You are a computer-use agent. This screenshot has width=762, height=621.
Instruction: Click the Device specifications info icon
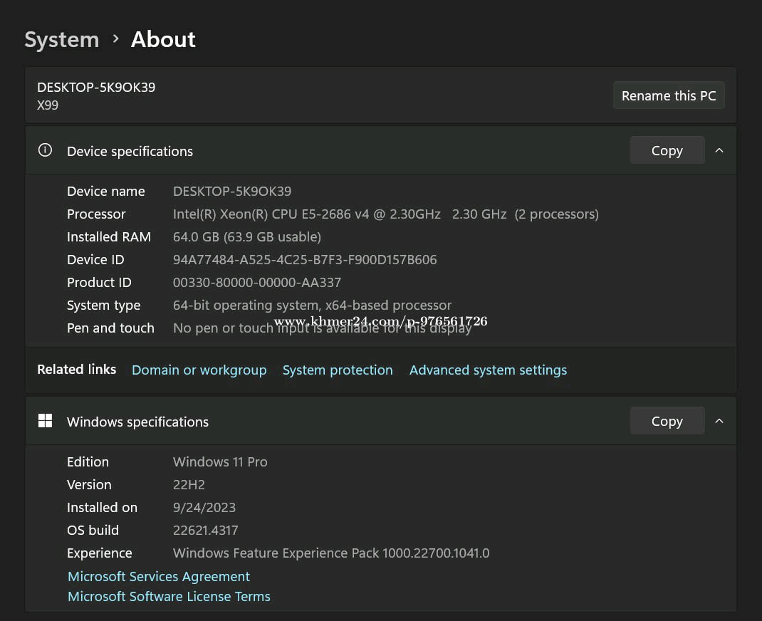tap(45, 150)
